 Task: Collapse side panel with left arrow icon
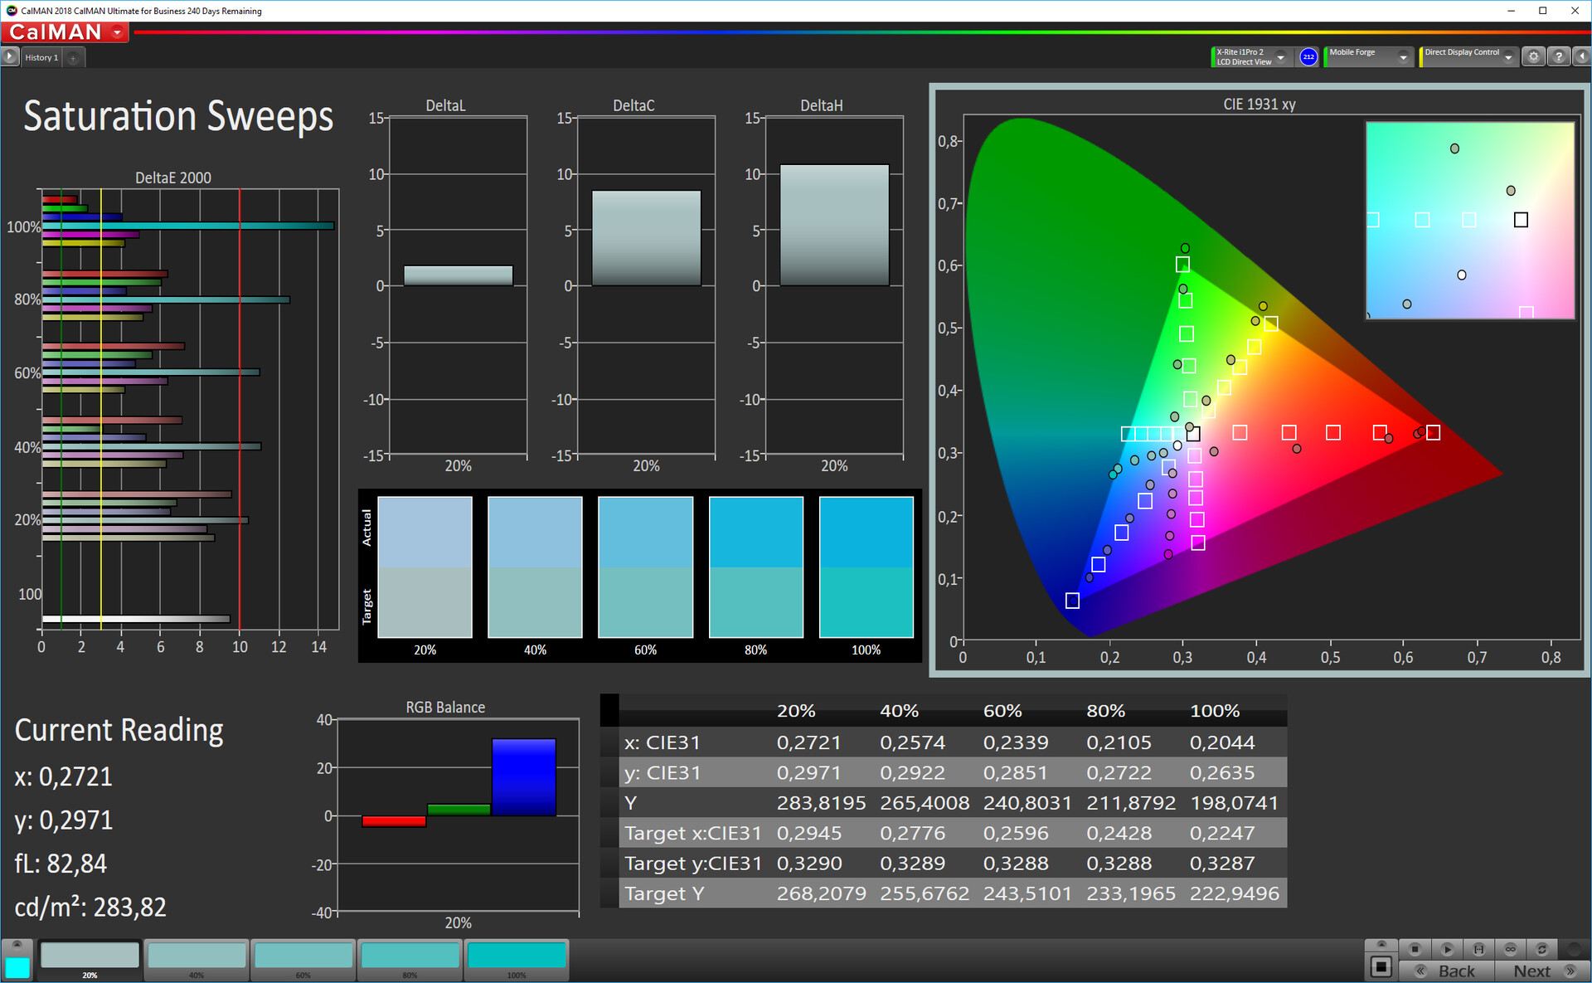pos(1581,57)
